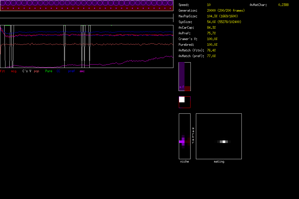Screen dimensions: 299x199
Task: Select the magenta 'amc' legend label
Action: pos(82,71)
